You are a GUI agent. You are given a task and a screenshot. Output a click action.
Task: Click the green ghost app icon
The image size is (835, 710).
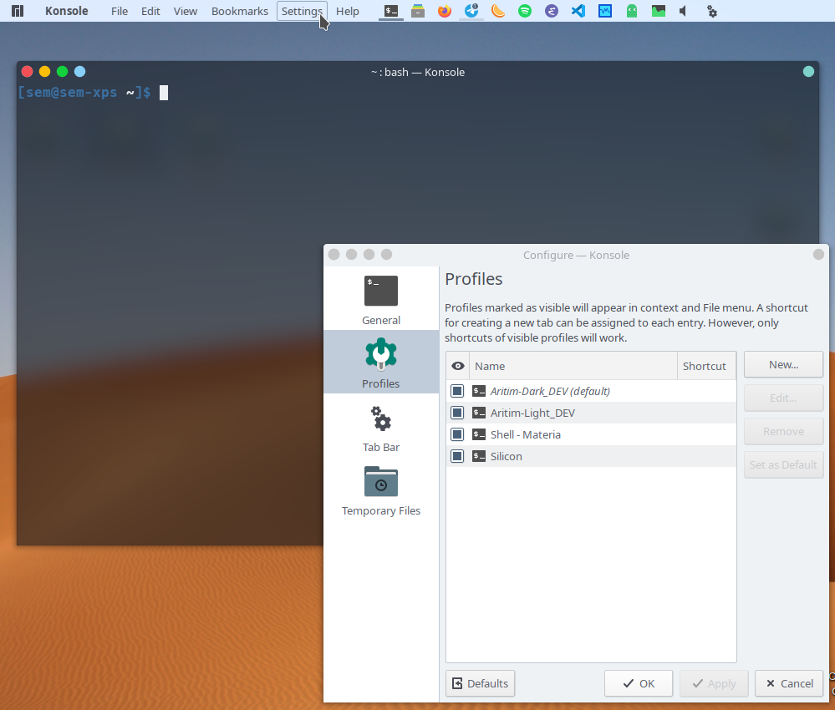(632, 11)
